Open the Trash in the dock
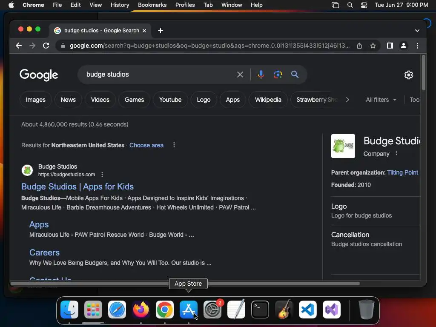 [x=367, y=310]
